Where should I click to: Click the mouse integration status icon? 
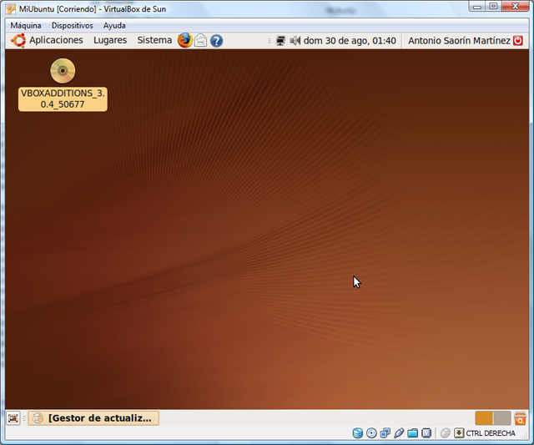click(x=446, y=433)
